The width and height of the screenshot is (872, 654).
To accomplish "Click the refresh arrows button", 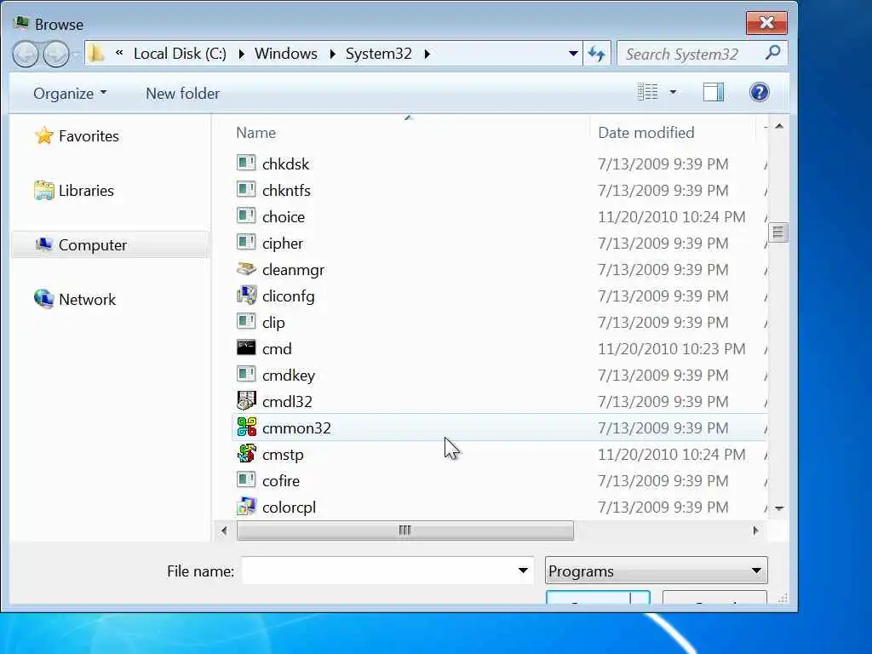I will coord(597,54).
